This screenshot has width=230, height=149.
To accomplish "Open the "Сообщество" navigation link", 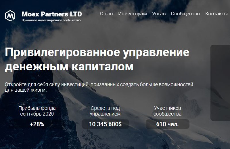I will 185,14.
